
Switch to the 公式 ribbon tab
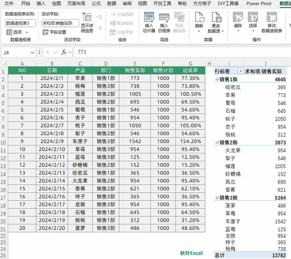point(96,3)
